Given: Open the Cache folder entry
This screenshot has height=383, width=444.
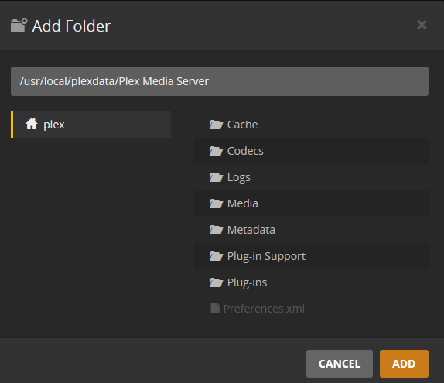Looking at the screenshot, I should click(x=311, y=125).
